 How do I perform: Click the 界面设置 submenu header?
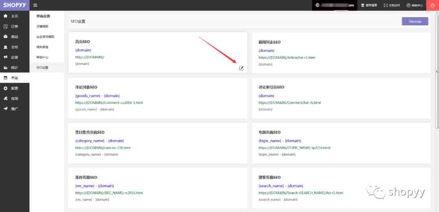(x=43, y=16)
